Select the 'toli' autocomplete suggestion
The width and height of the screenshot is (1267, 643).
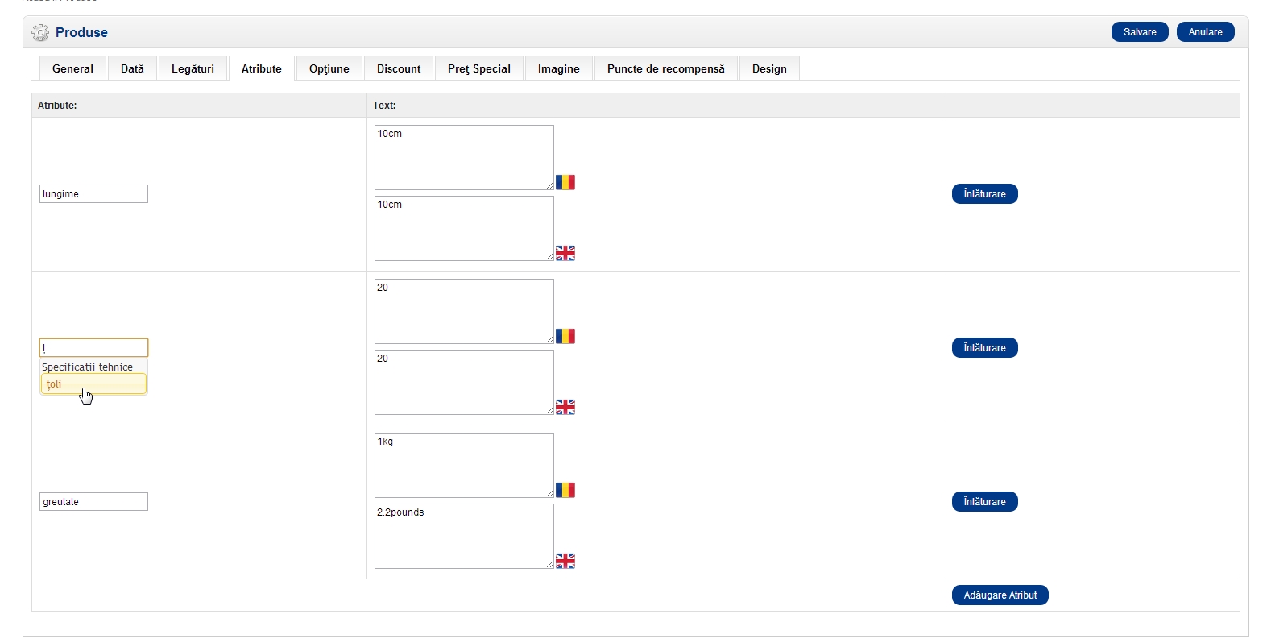coord(93,384)
